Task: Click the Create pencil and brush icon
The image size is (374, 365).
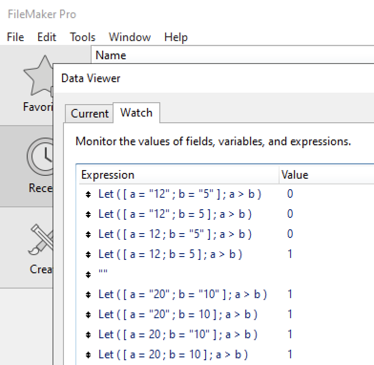Action: click(41, 239)
